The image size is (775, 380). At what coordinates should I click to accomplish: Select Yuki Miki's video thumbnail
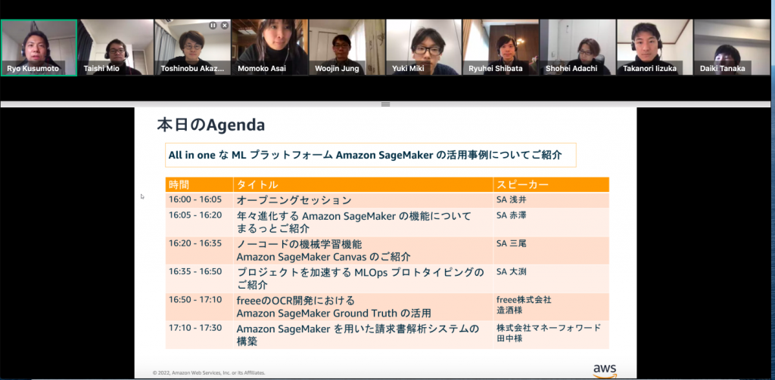point(424,48)
